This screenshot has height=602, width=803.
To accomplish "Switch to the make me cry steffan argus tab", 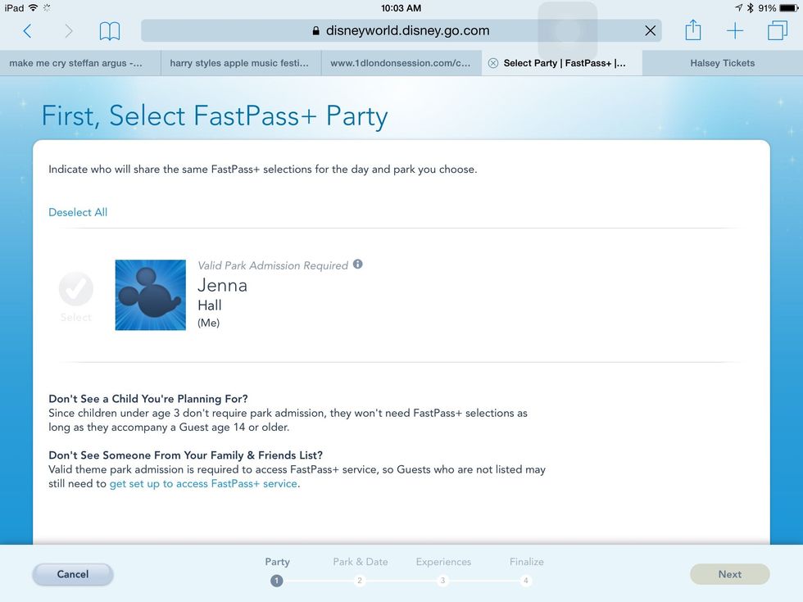I will 80,64.
